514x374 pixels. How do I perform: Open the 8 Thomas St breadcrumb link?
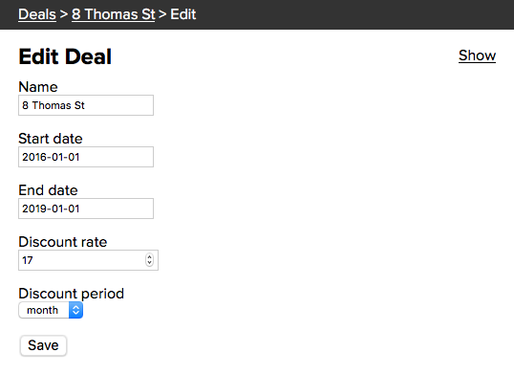[114, 14]
